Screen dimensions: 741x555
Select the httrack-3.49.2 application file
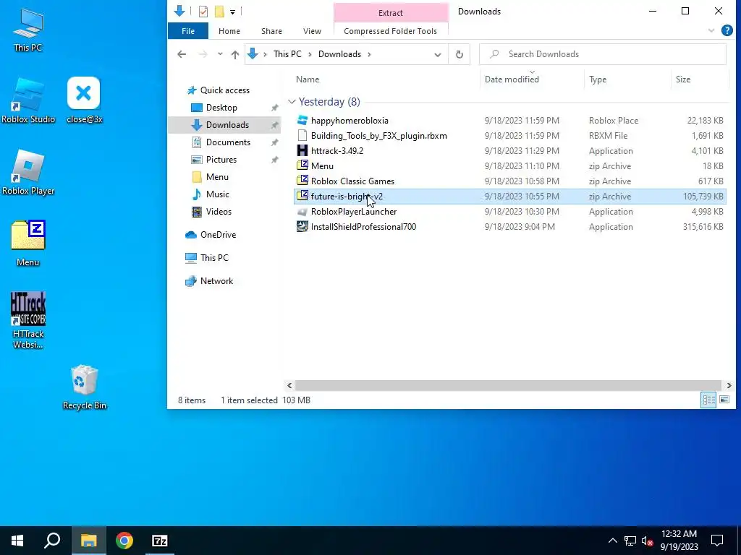(510, 151)
